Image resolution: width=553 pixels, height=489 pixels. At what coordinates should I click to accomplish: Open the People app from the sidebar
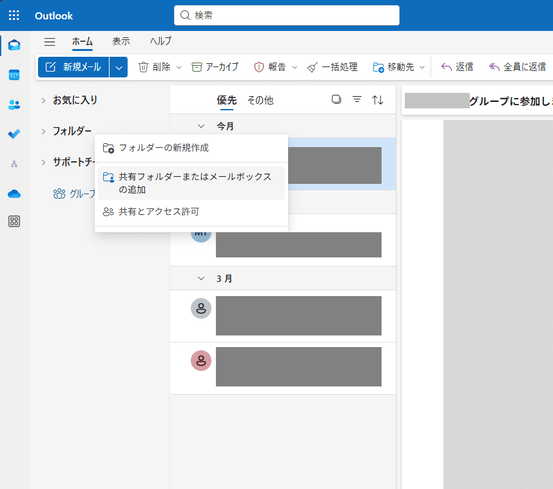click(x=14, y=105)
